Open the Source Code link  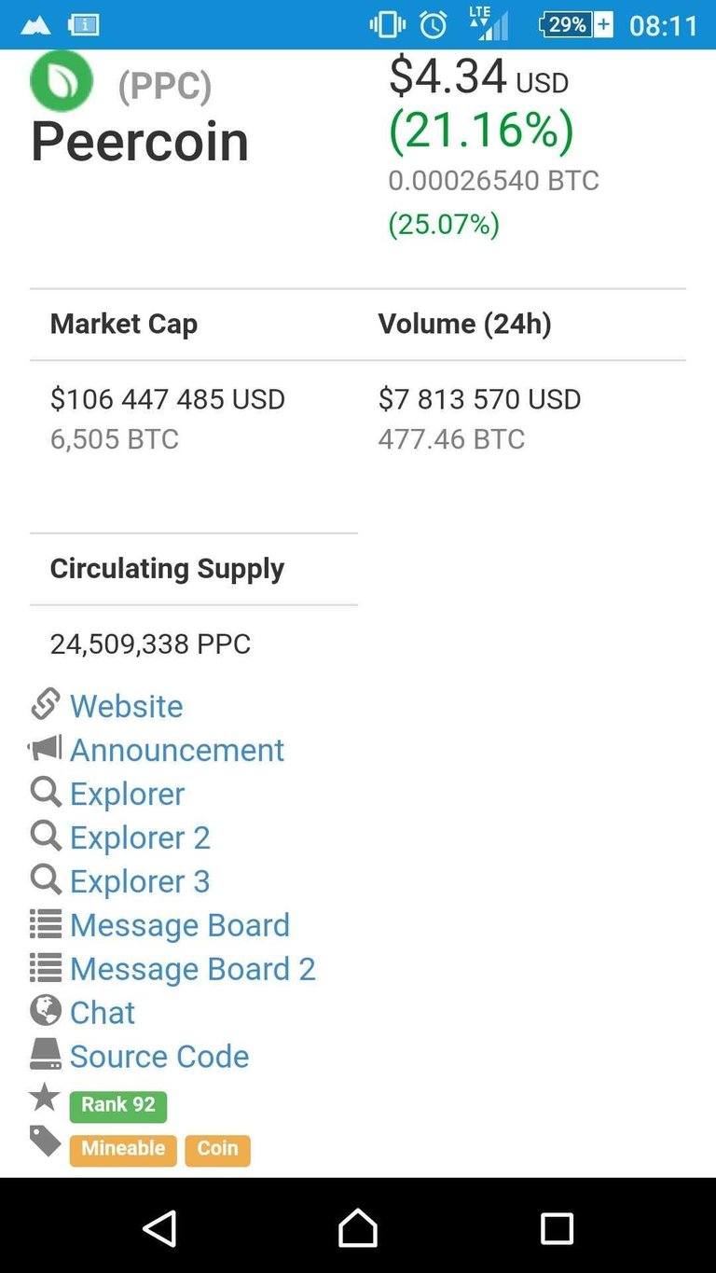pos(159,1057)
